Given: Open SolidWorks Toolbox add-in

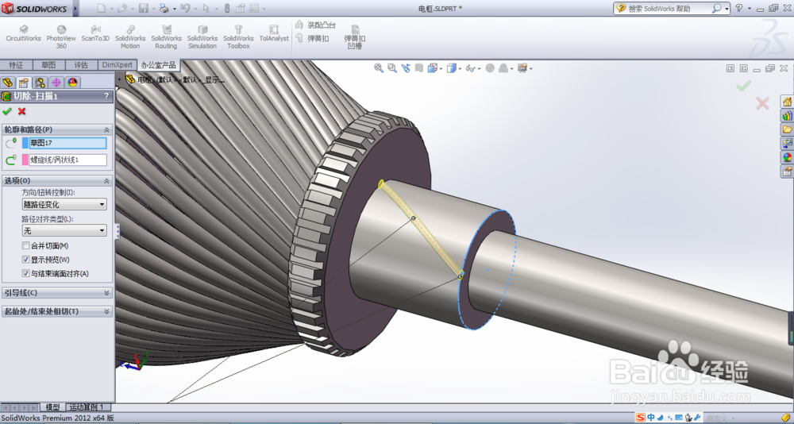Looking at the screenshot, I should [x=238, y=37].
